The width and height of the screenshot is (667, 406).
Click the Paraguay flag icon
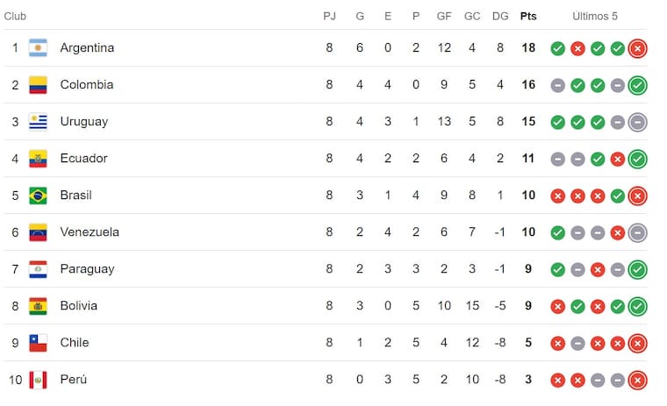tap(38, 269)
